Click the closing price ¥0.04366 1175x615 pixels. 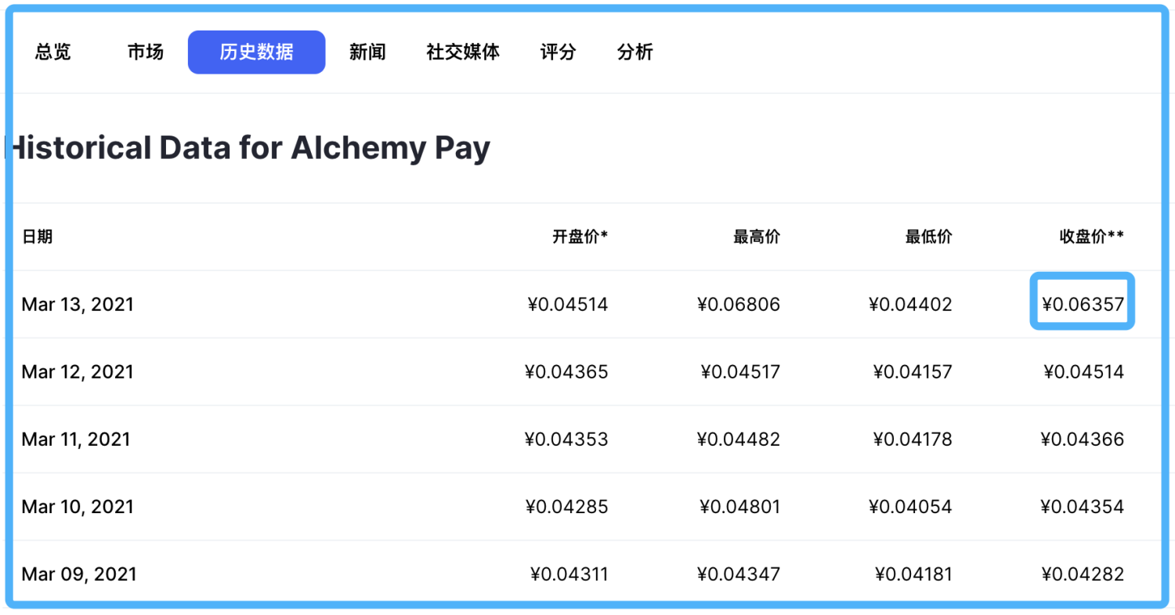[x=1083, y=440]
